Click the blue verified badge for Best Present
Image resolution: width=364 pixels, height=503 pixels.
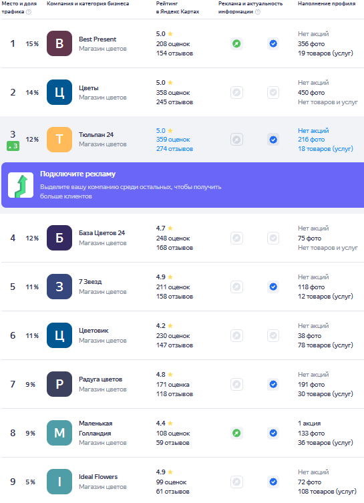coord(273,43)
